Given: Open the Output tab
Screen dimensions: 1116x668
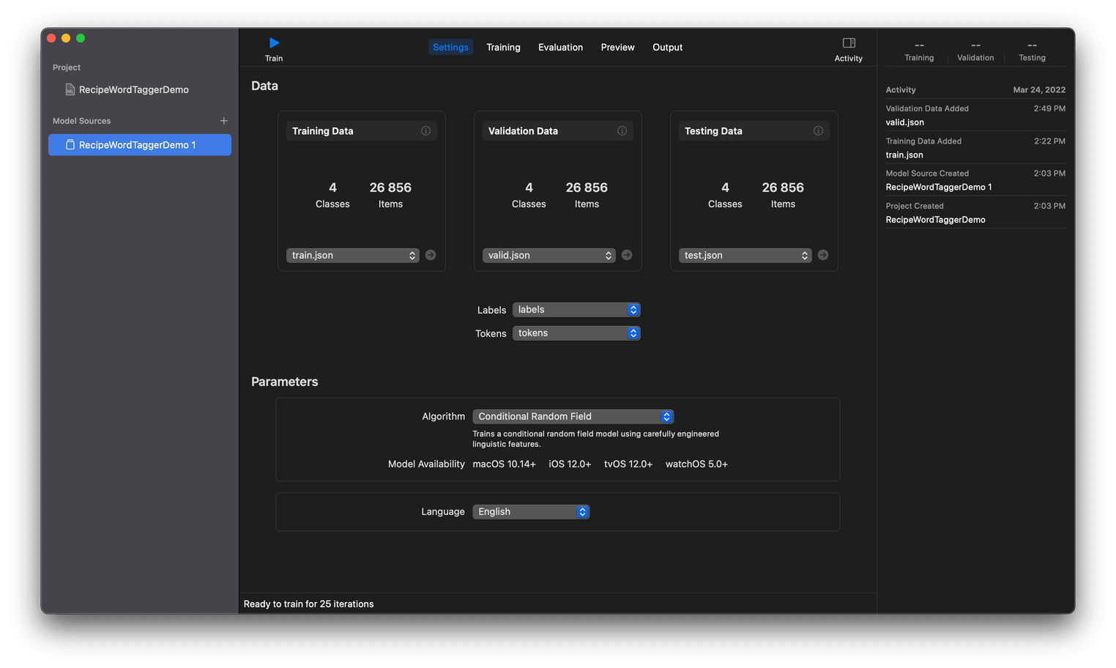Looking at the screenshot, I should click(667, 48).
